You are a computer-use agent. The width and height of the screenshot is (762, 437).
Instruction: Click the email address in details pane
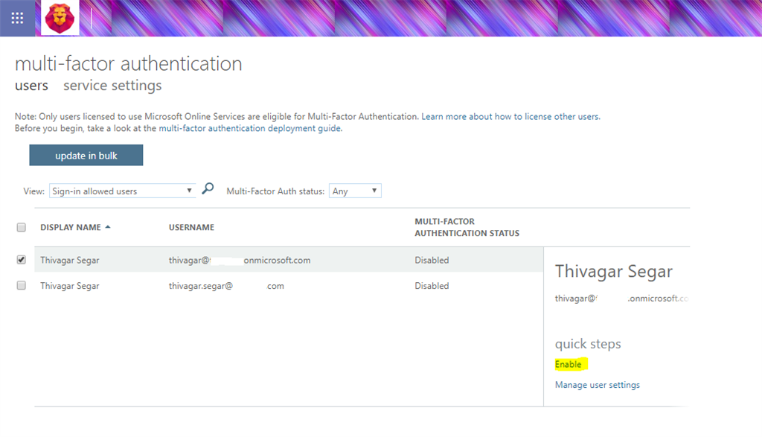[x=621, y=299]
